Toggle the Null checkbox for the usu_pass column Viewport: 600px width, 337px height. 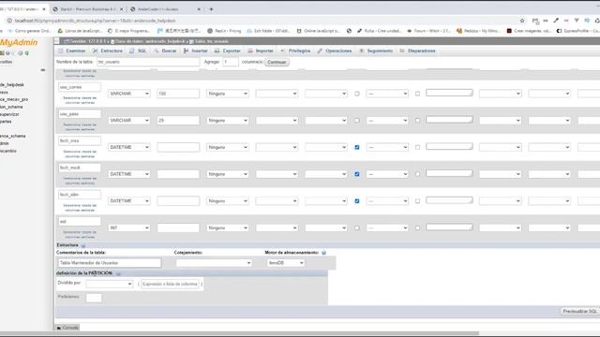pos(357,121)
